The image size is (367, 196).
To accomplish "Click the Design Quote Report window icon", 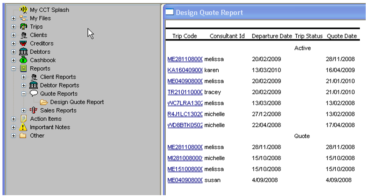I will pos(170,12).
